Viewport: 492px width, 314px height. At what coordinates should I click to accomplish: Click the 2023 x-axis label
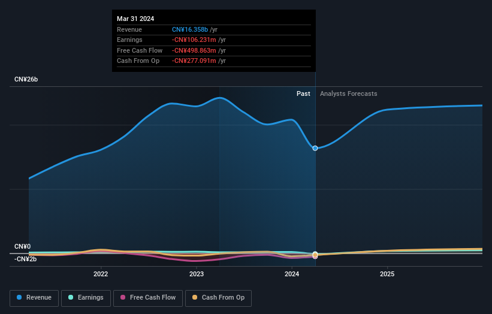(x=197, y=274)
